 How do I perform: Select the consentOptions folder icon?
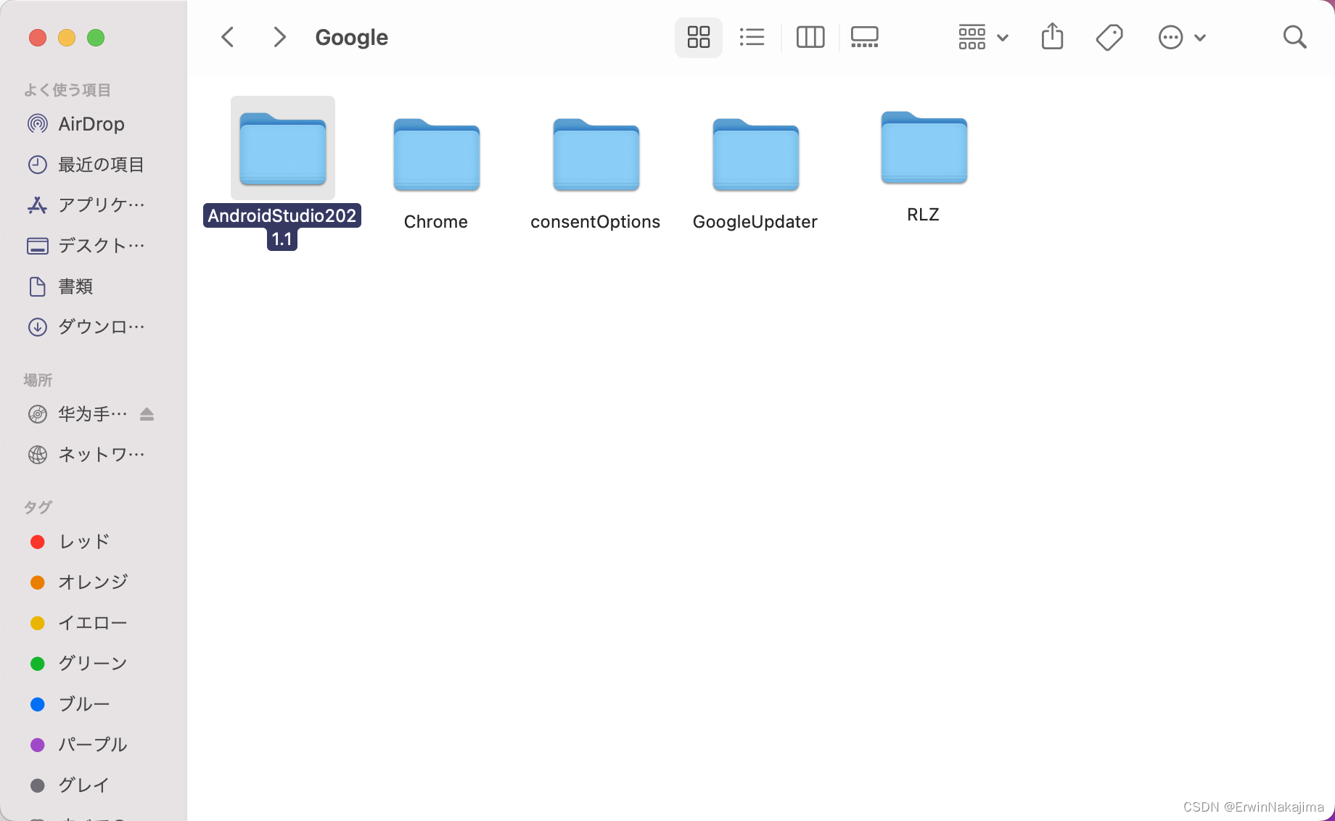coord(596,154)
